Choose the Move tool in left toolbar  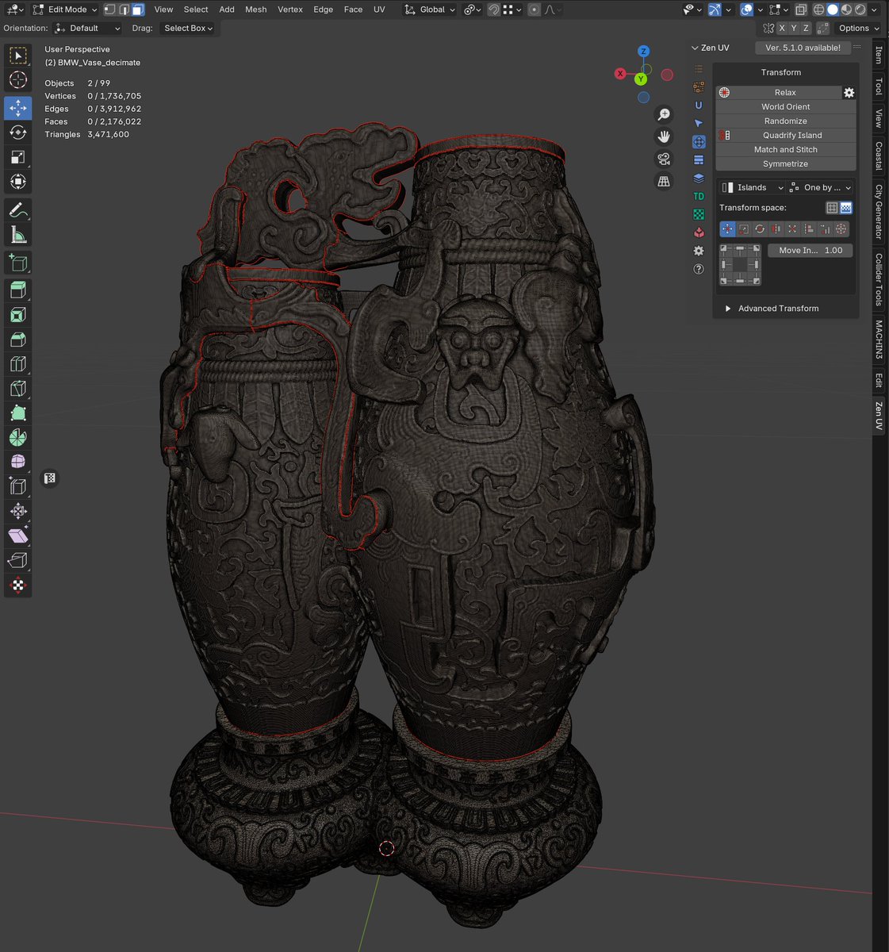pyautogui.click(x=17, y=107)
